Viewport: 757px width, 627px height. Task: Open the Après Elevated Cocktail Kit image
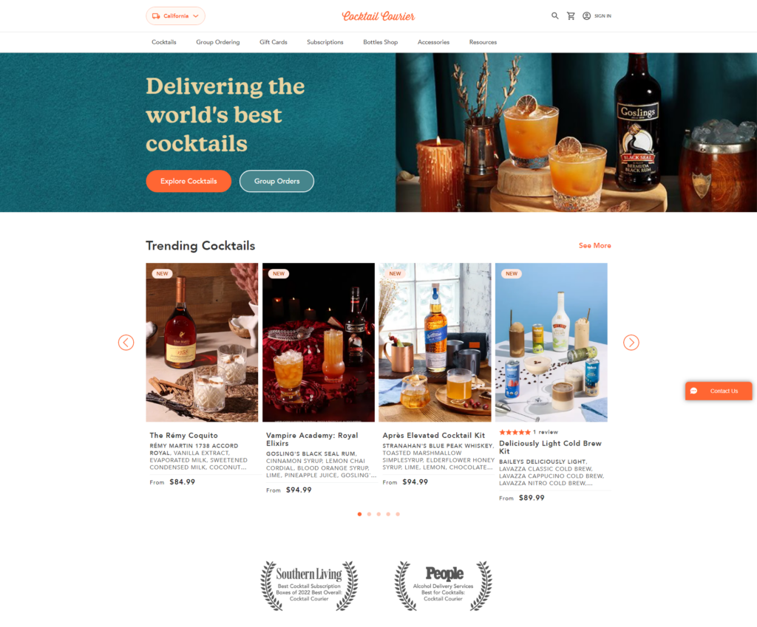435,343
